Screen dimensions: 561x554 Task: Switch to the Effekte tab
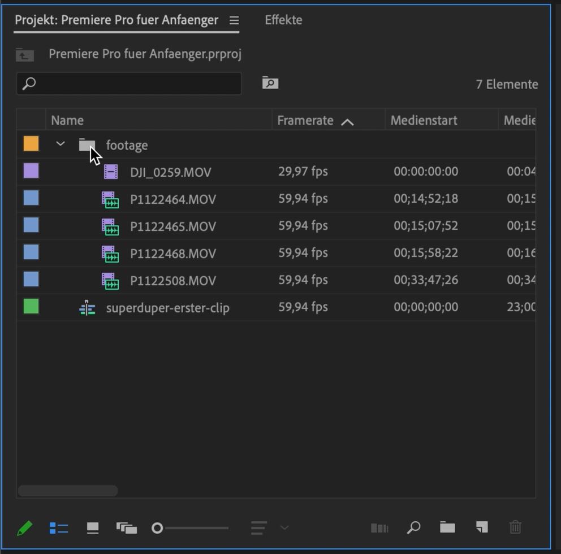[283, 20]
